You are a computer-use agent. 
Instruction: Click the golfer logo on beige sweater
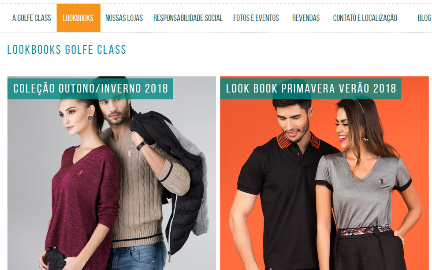coord(130,154)
